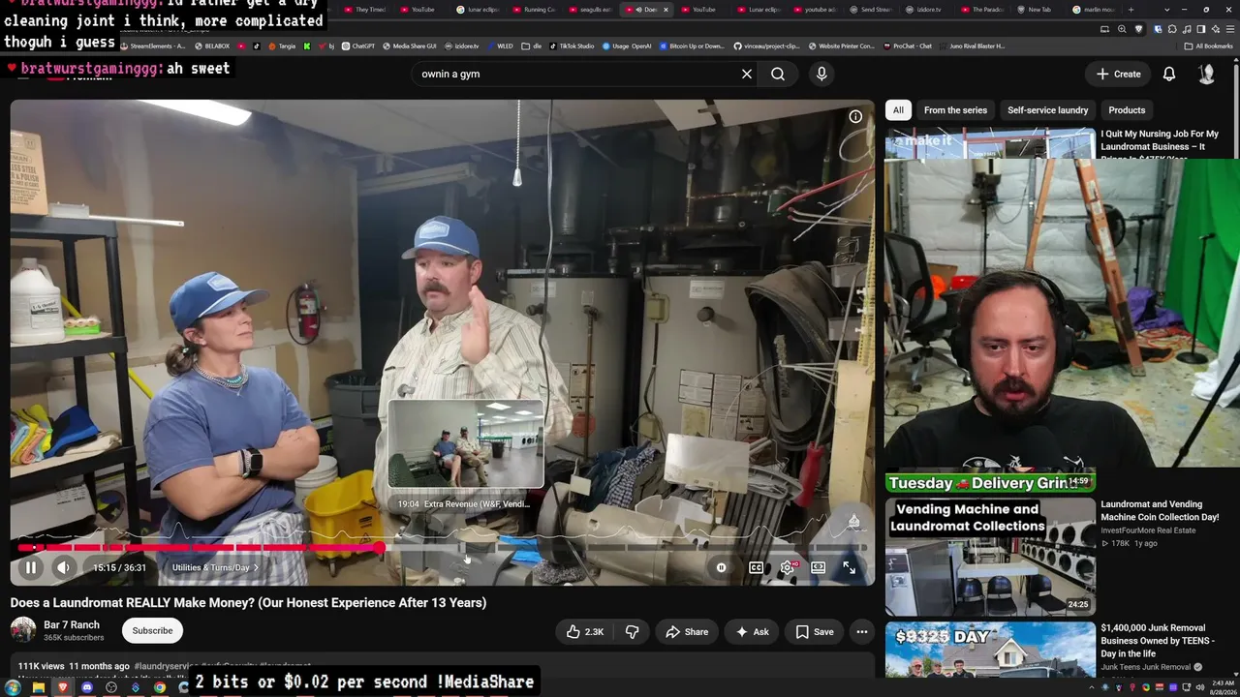
Task: Open the Discord taskbar icon
Action: 87,687
